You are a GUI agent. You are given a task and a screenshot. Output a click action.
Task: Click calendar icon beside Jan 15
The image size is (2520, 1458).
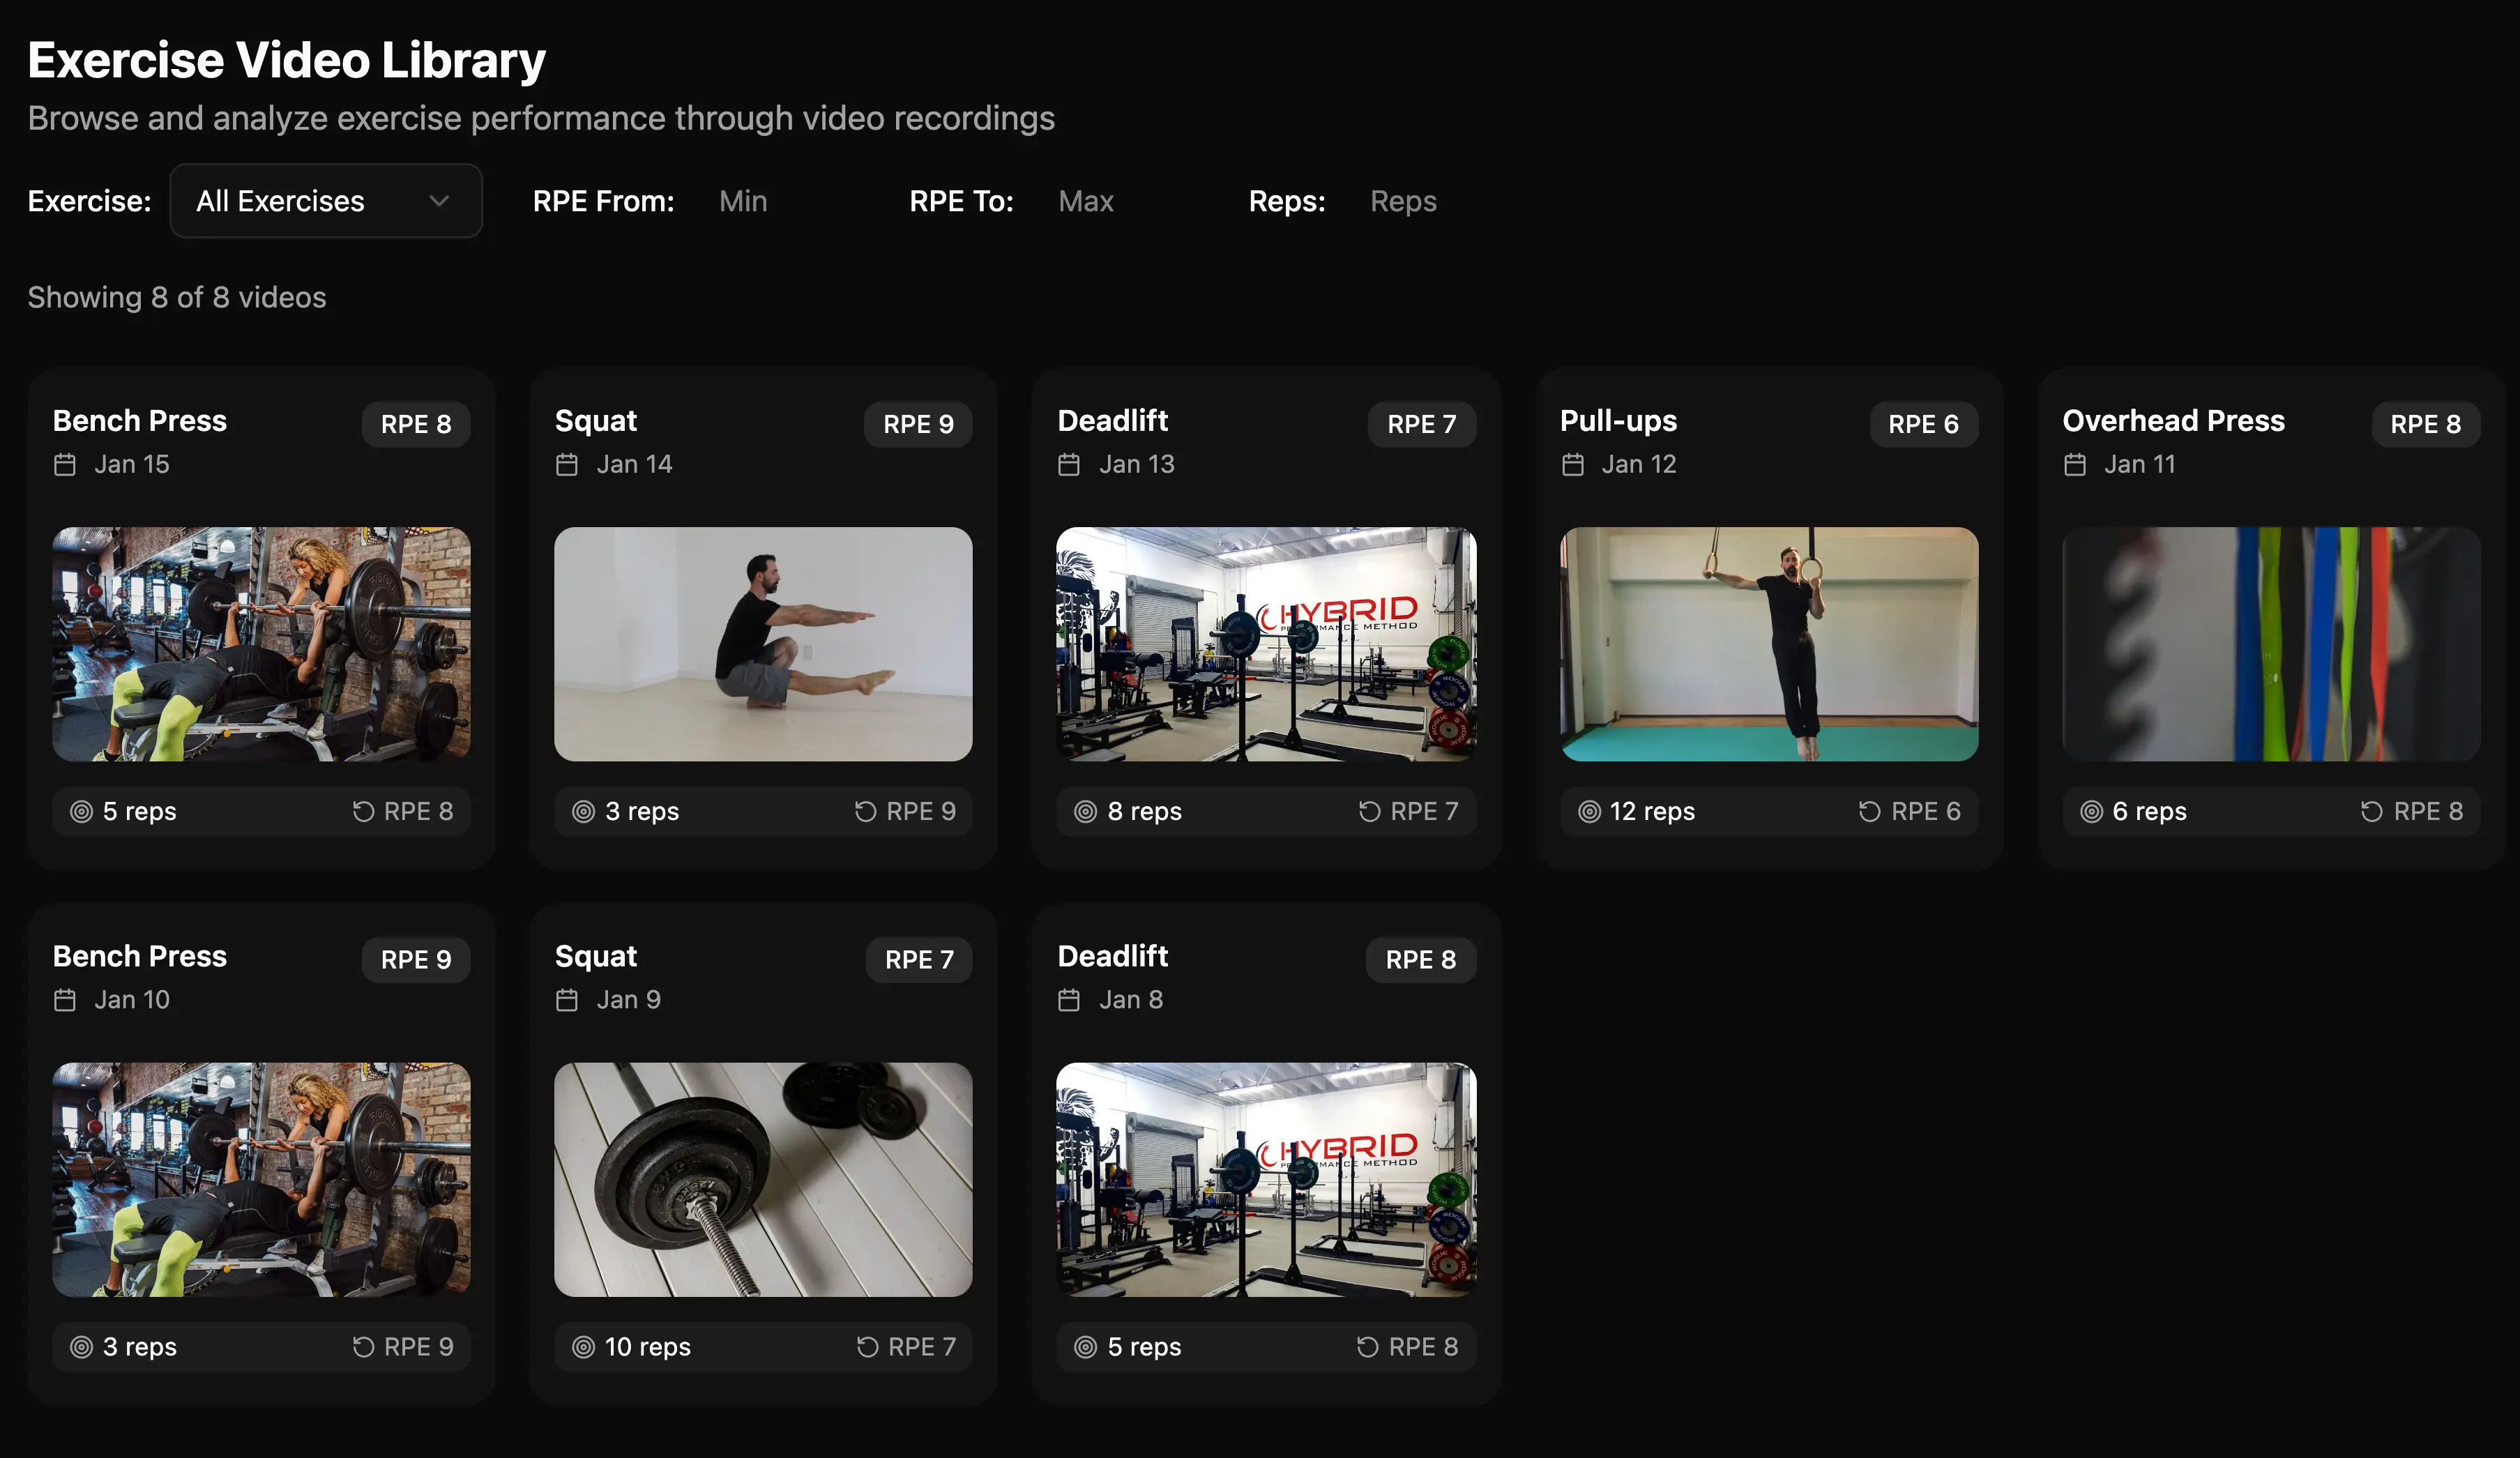(x=65, y=465)
